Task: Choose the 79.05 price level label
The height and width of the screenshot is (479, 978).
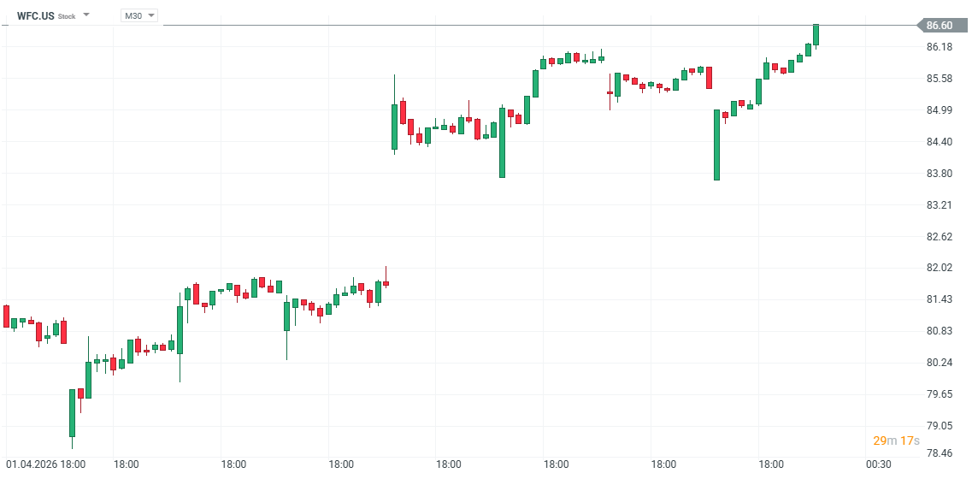Action: [x=940, y=426]
